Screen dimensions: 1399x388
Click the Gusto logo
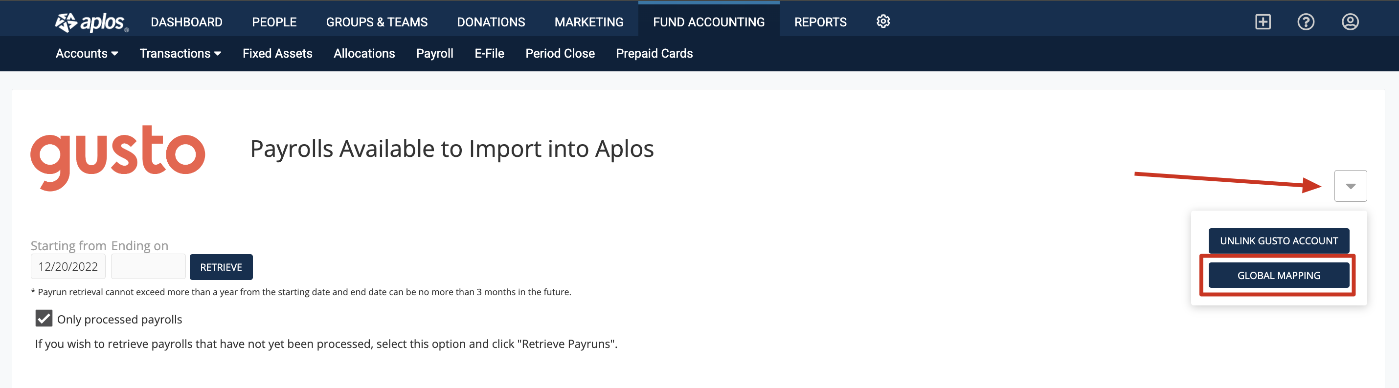[x=118, y=158]
